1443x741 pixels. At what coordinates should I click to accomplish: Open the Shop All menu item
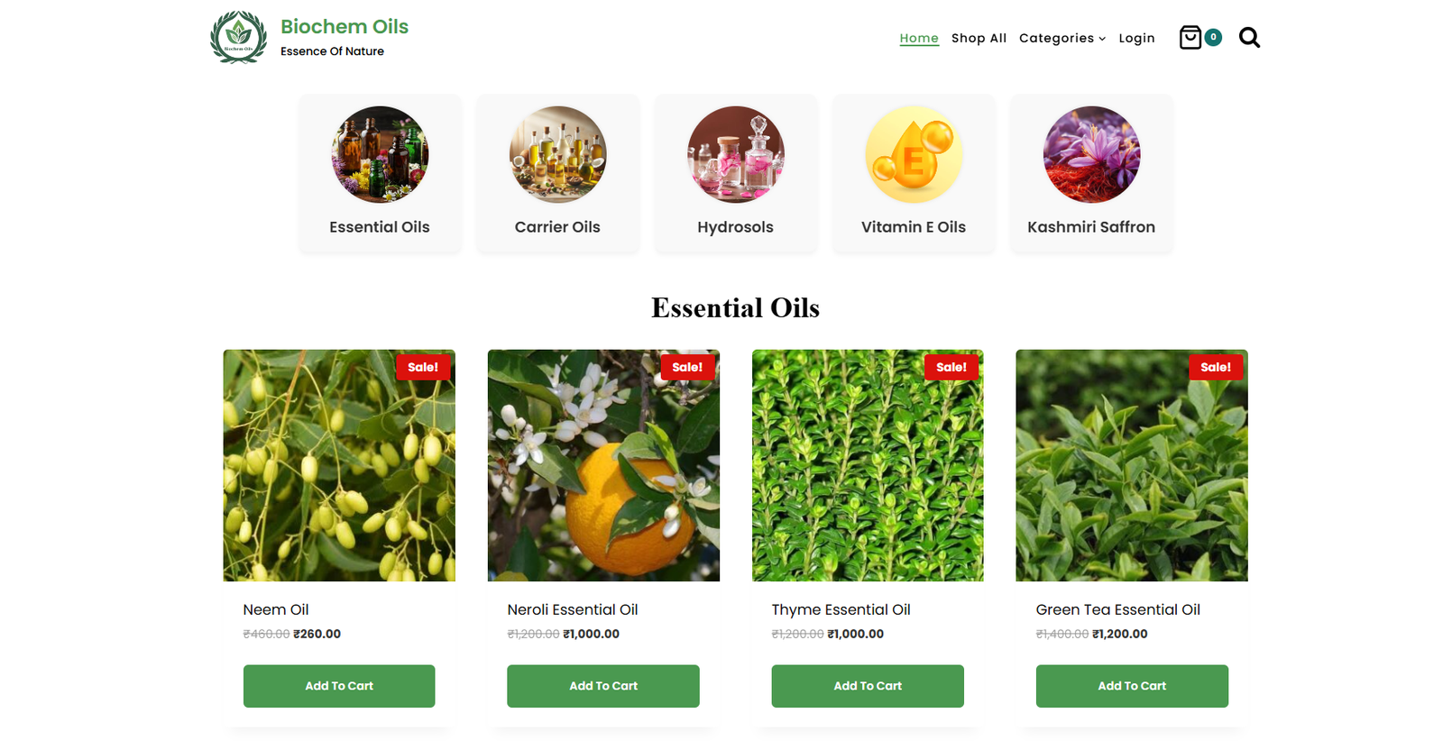(979, 38)
